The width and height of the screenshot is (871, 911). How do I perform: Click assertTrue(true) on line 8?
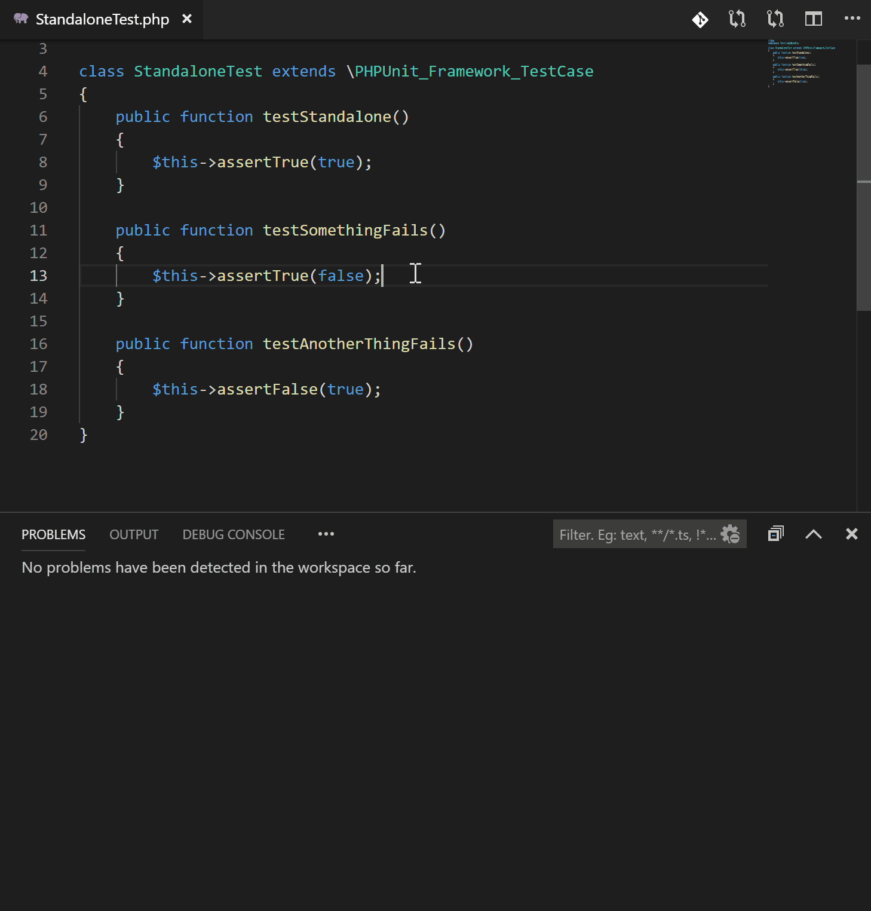[x=290, y=162]
